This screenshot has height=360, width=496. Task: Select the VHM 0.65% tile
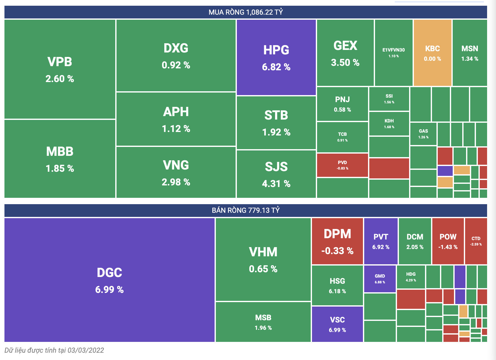coord(263,260)
